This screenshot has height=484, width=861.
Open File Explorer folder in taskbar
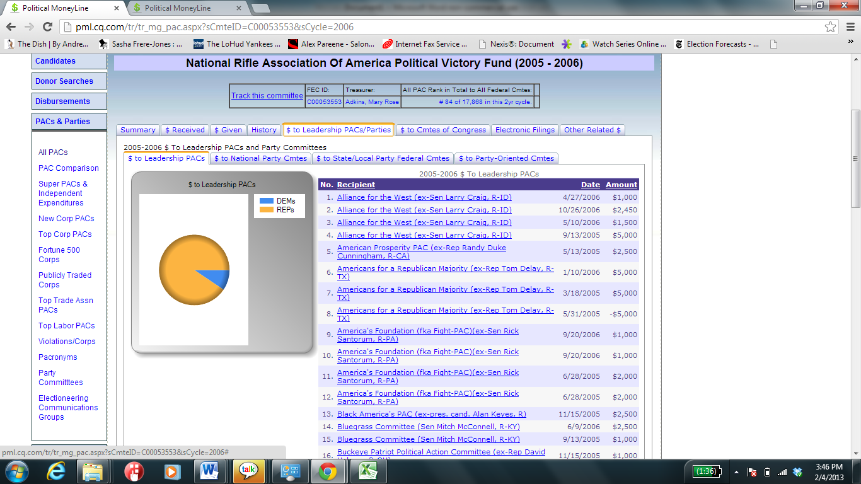tap(93, 471)
